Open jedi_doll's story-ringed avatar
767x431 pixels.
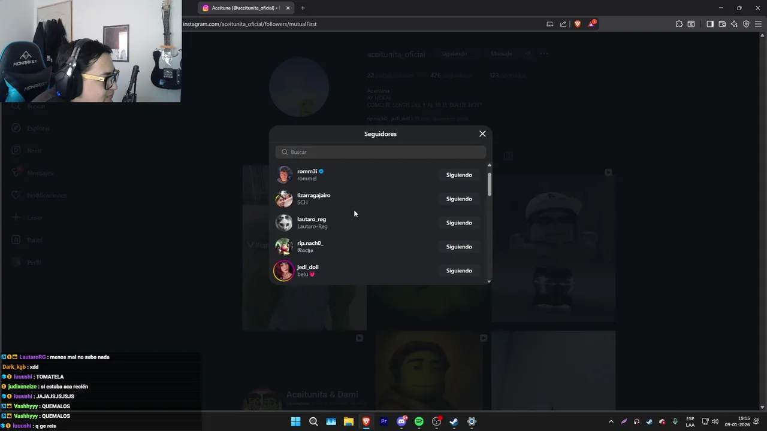[284, 271]
